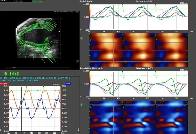Start cine loop playback with play button
The width and height of the screenshot is (196, 134).
6,74
